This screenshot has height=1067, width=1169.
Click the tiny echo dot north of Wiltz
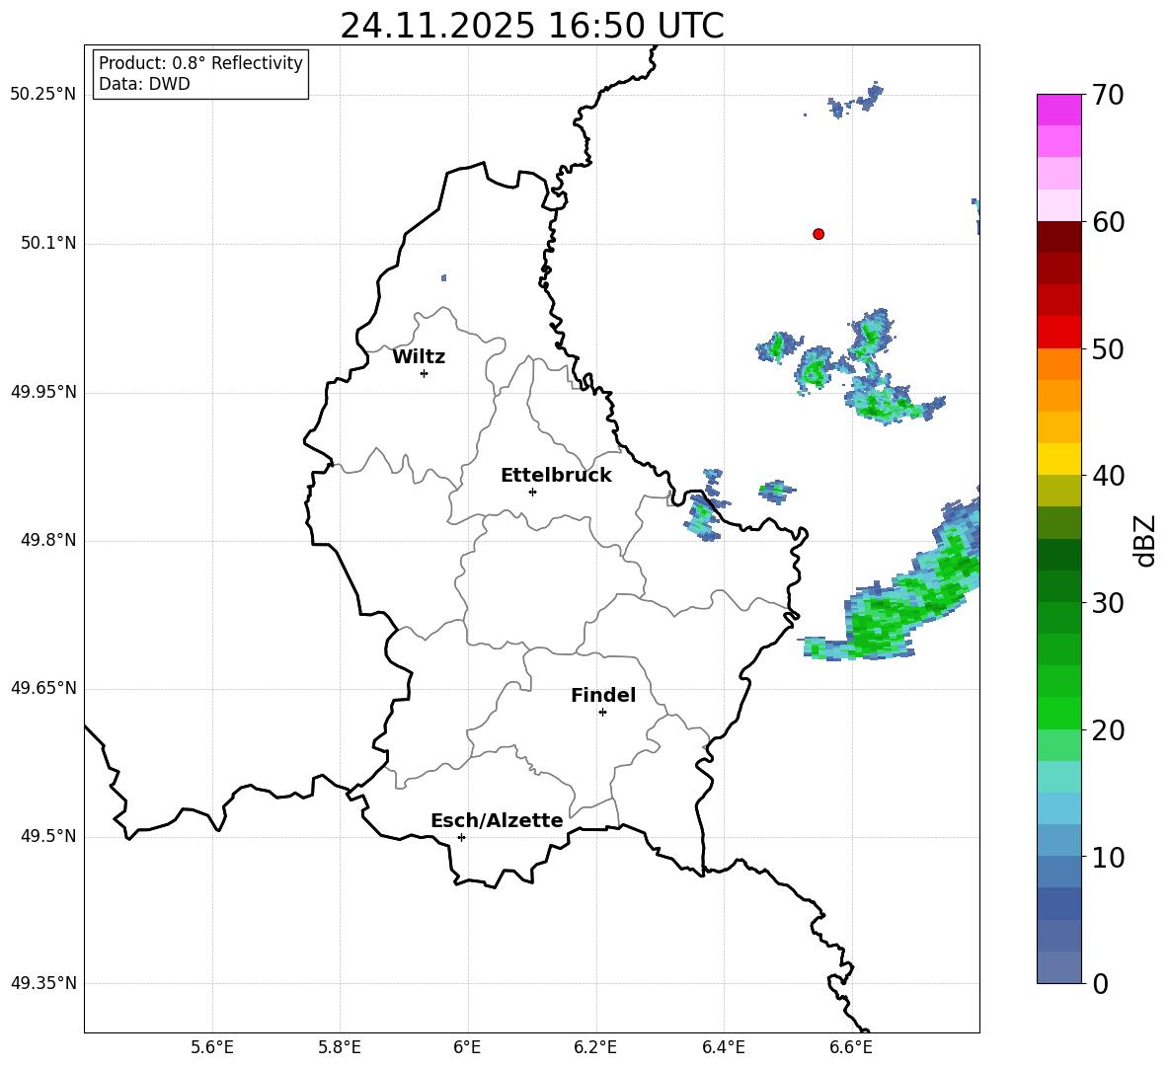pyautogui.click(x=443, y=278)
